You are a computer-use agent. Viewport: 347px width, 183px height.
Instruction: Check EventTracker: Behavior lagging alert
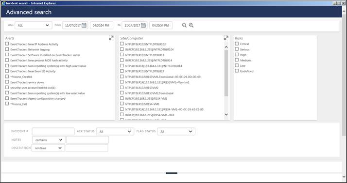(x=7, y=49)
